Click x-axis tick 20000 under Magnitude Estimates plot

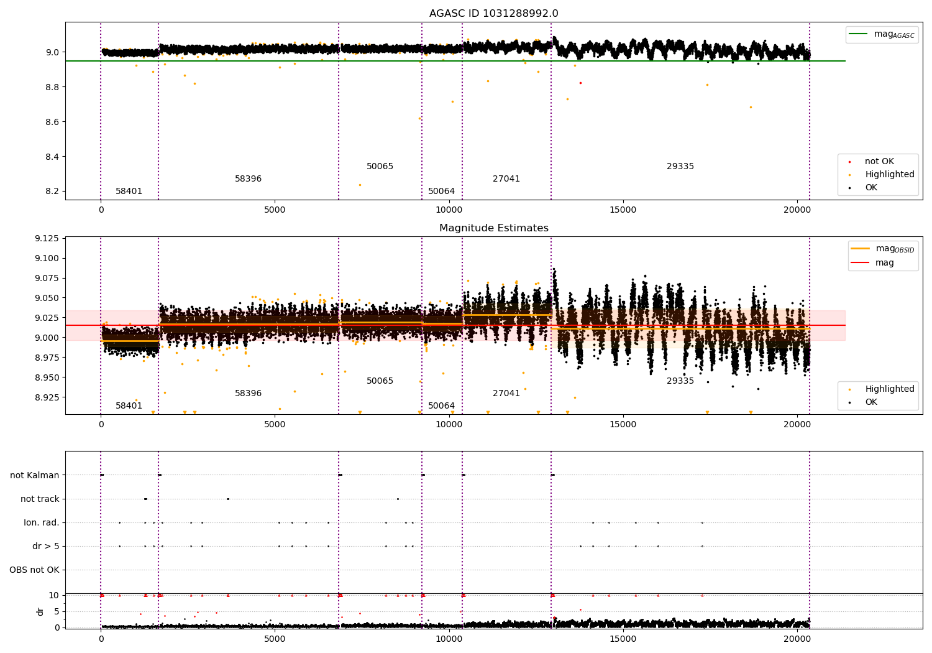point(797,425)
